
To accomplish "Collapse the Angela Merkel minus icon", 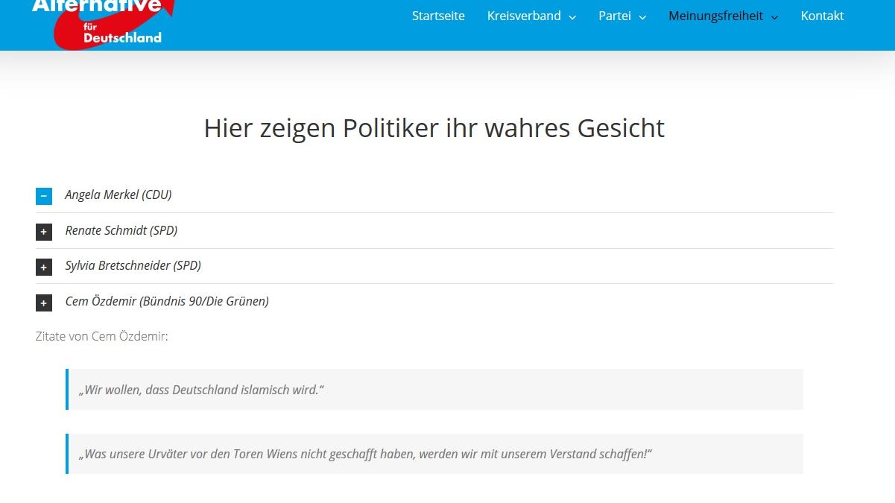I will click(x=44, y=196).
